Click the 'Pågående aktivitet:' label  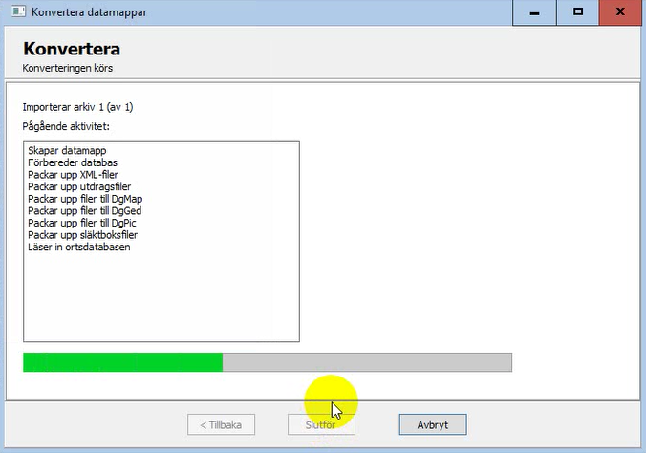coord(66,126)
